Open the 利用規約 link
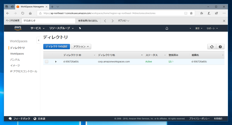This screenshot has width=232, height=125. coord(218,119)
